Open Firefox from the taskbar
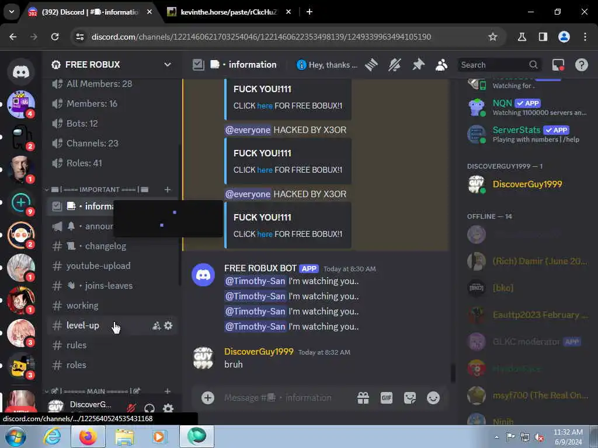The width and height of the screenshot is (598, 448). pyautogui.click(x=88, y=436)
